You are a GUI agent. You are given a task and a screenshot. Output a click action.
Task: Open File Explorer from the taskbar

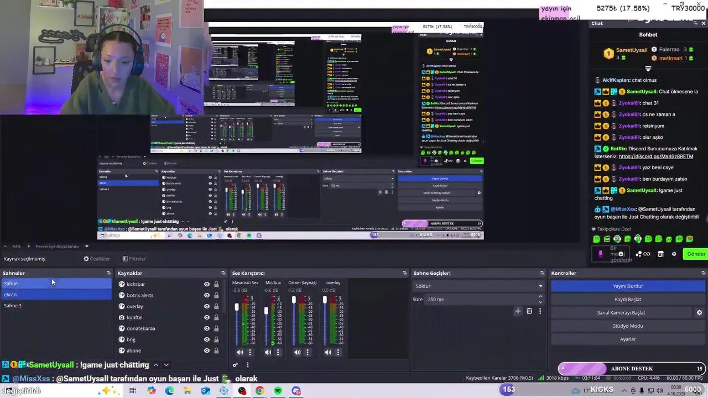point(188,391)
